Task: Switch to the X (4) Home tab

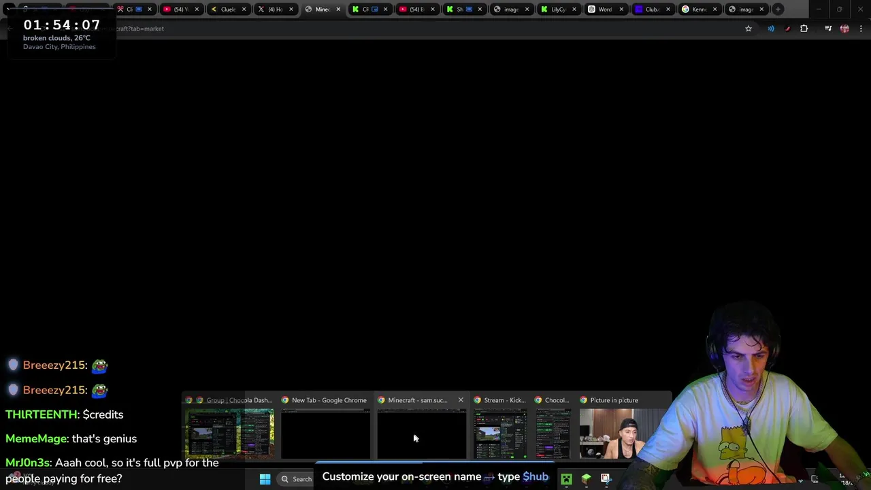Action: coord(275,10)
